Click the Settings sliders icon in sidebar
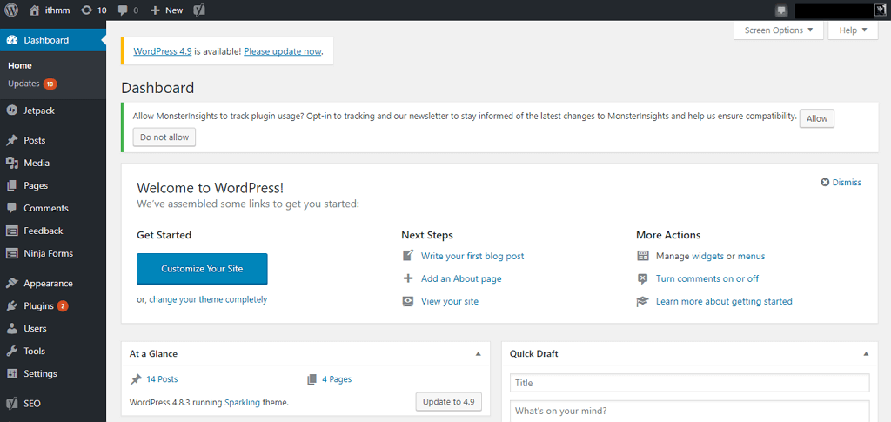Screen dimensions: 891x422 click(x=12, y=374)
